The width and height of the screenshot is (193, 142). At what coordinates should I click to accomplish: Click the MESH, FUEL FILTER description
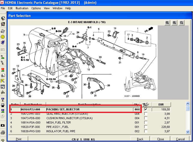(59, 122)
